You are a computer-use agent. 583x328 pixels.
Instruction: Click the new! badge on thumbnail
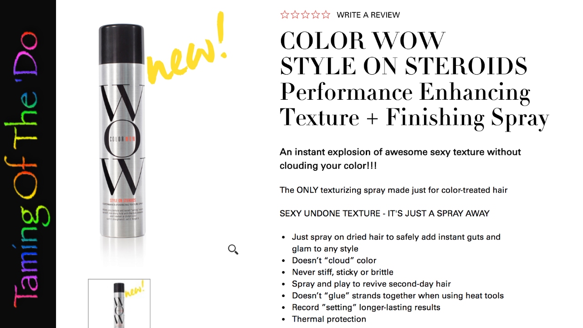coord(135,289)
